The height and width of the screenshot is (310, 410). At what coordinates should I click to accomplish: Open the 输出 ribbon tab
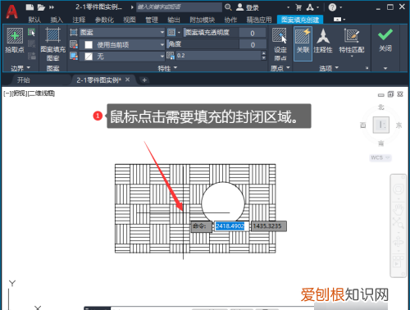pyautogui.click(x=174, y=20)
